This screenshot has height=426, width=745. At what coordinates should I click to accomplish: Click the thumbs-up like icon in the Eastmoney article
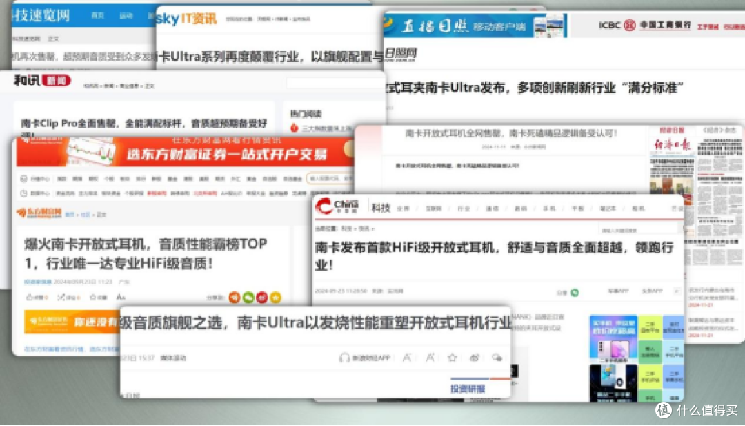click(30, 297)
